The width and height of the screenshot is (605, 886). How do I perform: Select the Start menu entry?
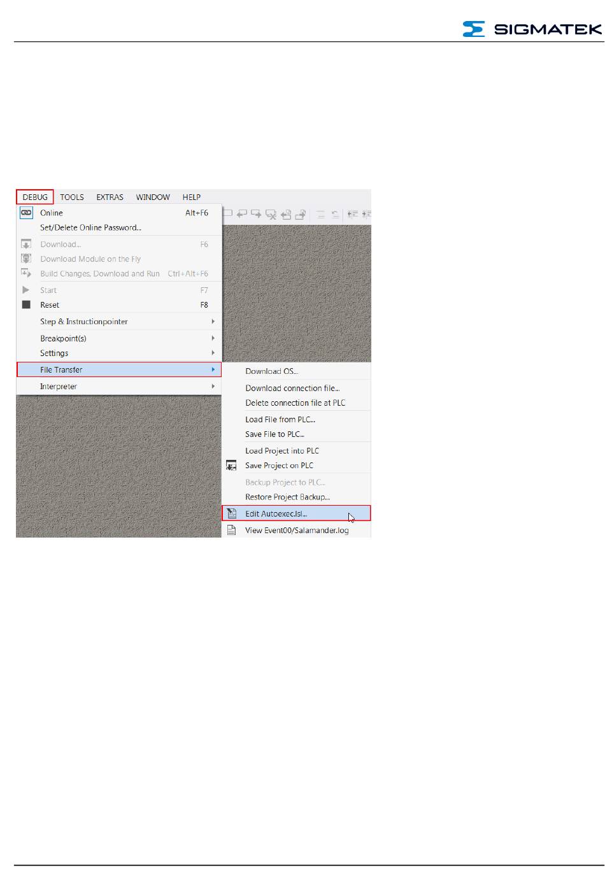pyautogui.click(x=119, y=290)
